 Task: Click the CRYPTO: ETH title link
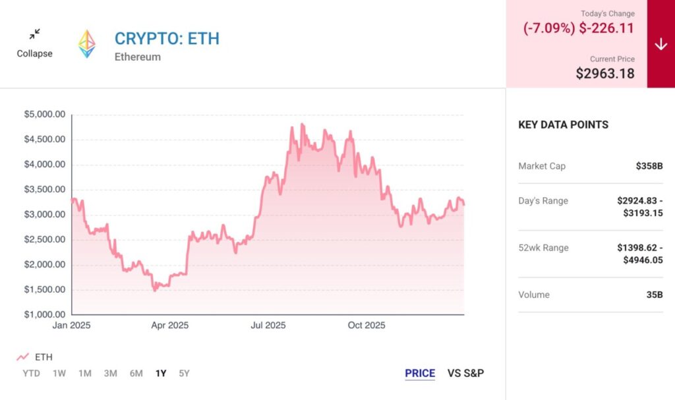[x=167, y=38]
